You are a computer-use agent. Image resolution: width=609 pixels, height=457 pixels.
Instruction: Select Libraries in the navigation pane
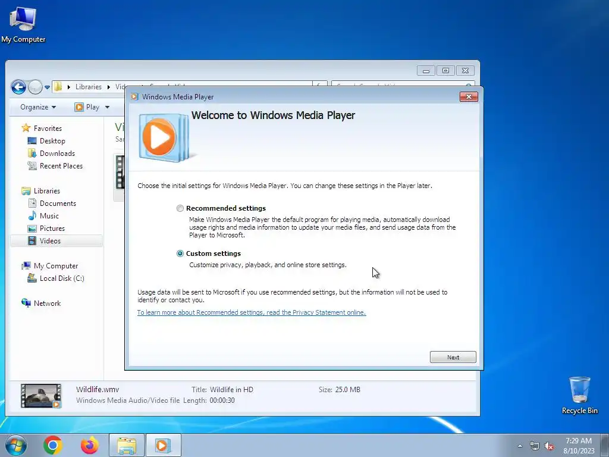[46, 191]
